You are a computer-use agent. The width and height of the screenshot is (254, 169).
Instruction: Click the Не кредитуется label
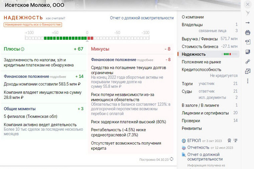click(x=224, y=75)
